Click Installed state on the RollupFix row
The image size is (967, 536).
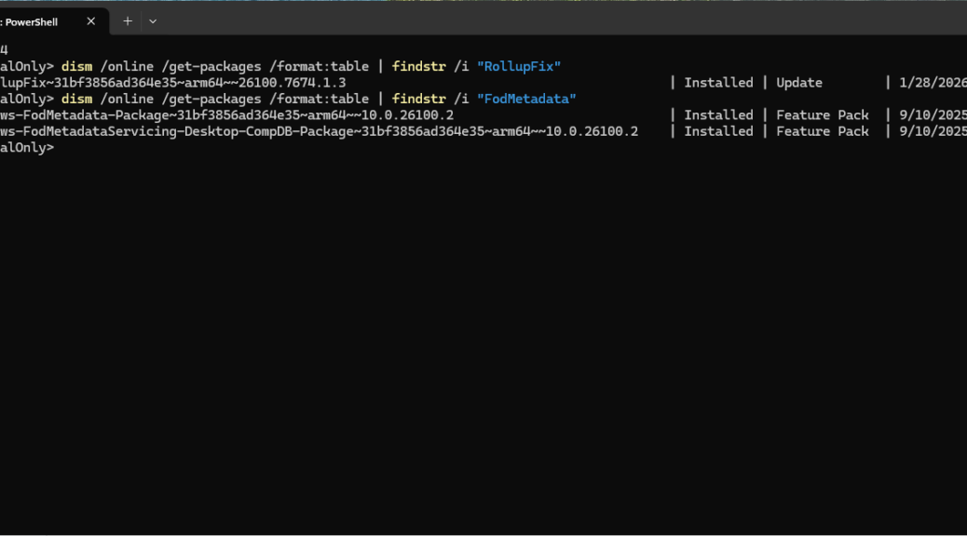[718, 83]
